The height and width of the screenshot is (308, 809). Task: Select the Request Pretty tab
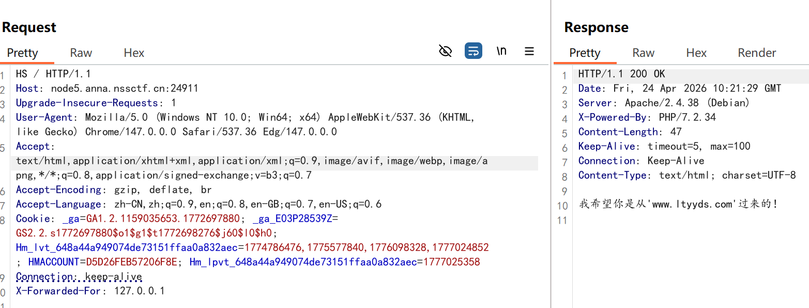[x=22, y=53]
